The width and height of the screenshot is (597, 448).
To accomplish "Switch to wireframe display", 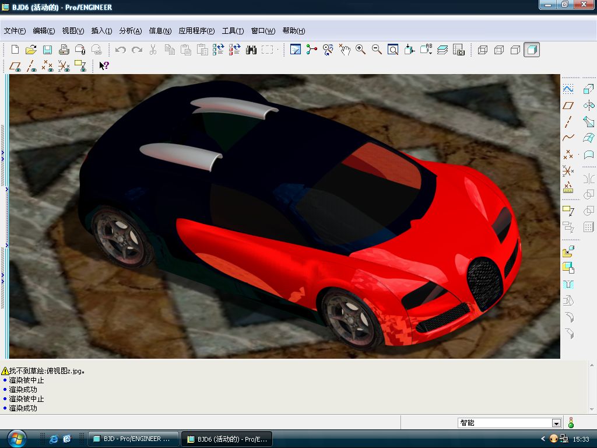I will point(483,50).
